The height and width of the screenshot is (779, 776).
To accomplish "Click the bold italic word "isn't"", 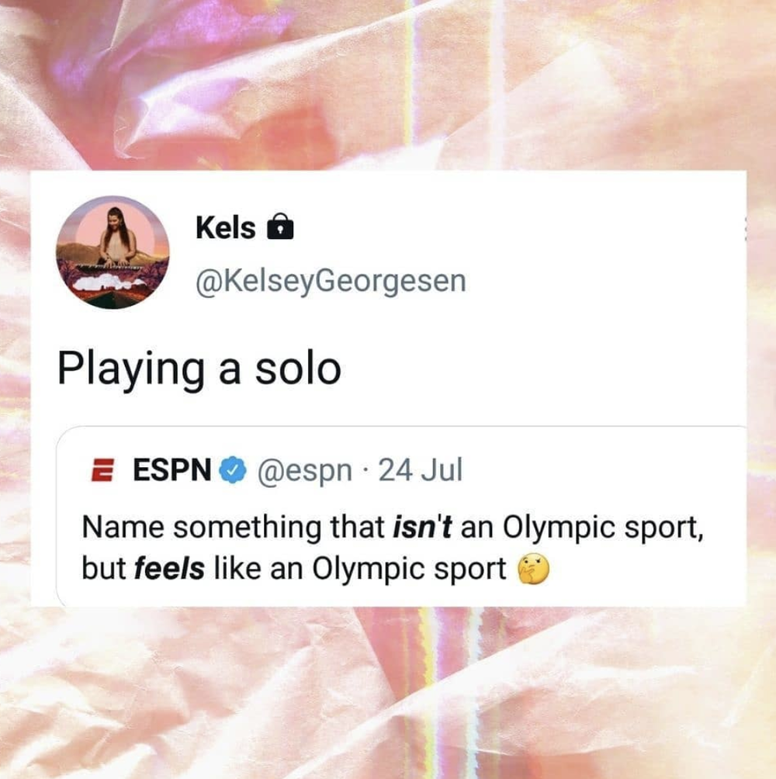I will pos(422,527).
